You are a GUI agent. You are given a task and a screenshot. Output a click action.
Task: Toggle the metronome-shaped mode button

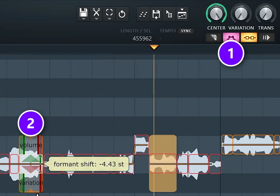click(214, 38)
